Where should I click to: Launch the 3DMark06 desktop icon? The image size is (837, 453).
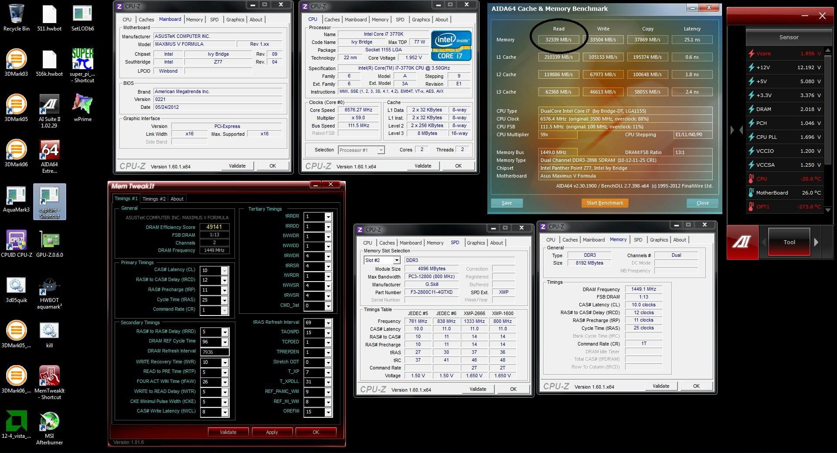point(16,153)
